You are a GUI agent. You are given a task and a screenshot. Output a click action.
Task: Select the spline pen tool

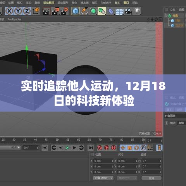84,11
